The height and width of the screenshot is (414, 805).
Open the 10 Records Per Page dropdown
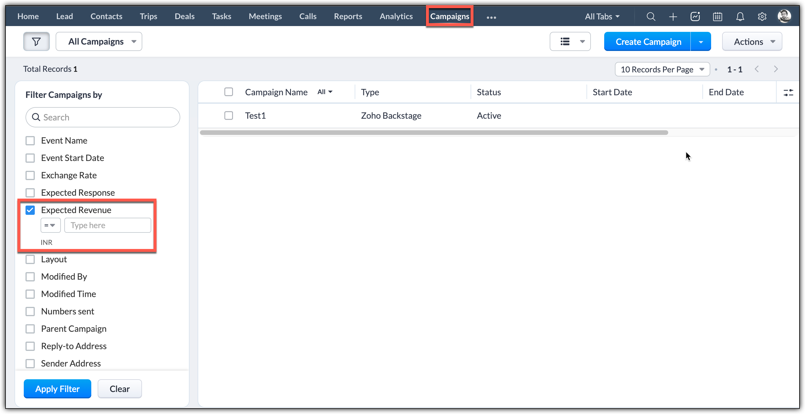coord(662,69)
